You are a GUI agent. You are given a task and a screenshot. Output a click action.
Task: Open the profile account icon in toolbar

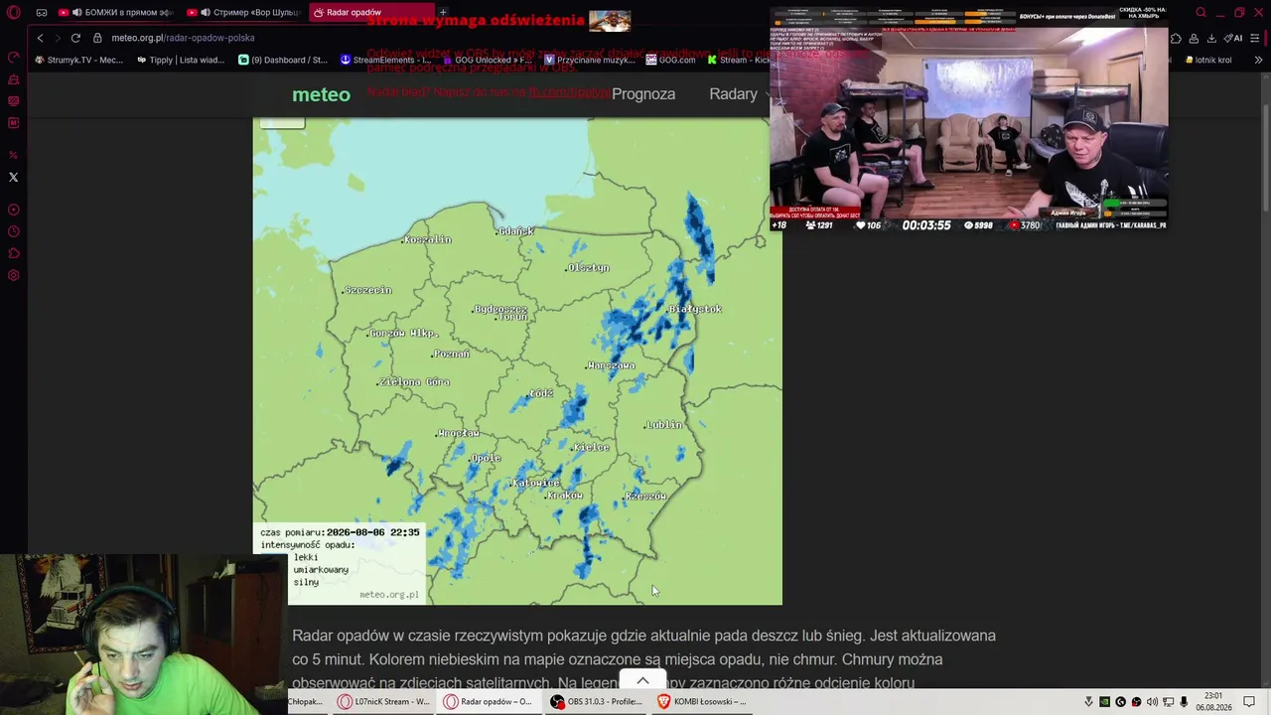1194,39
